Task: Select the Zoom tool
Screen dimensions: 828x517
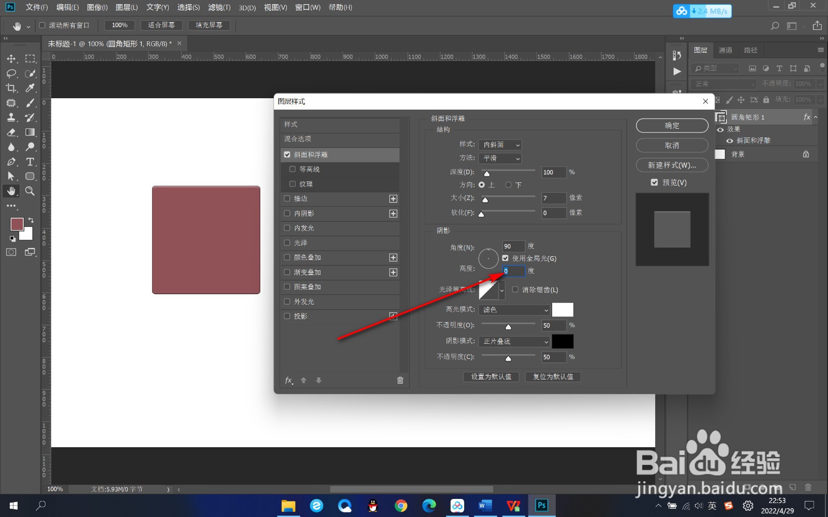Action: tap(30, 191)
